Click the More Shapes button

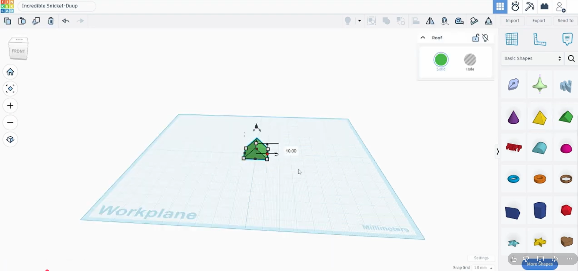pos(540,264)
